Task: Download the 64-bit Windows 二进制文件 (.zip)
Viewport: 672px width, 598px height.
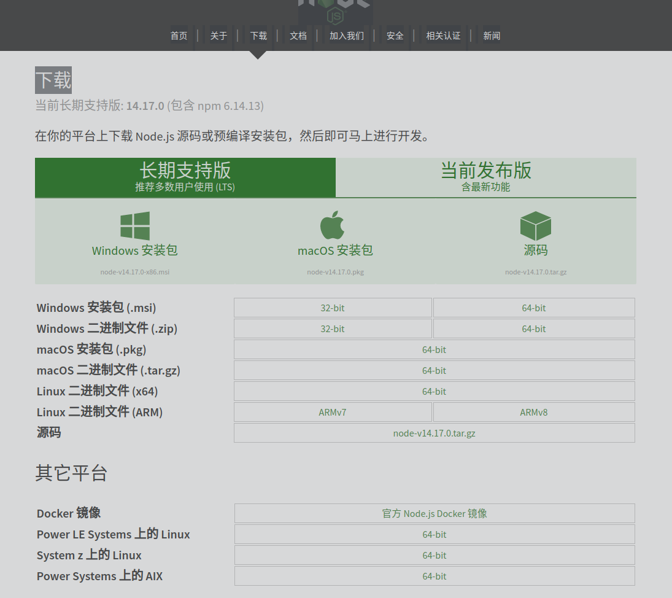Action: (x=533, y=328)
